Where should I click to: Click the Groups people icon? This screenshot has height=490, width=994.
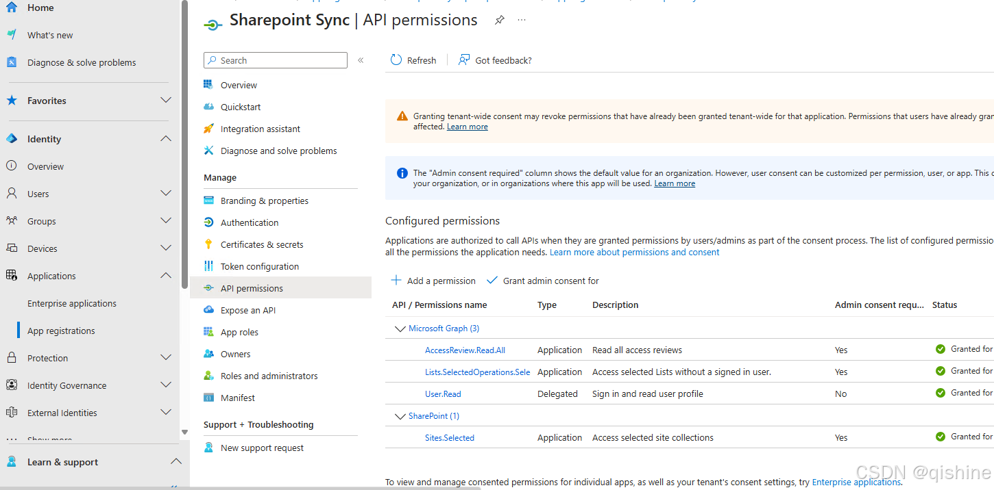click(x=11, y=221)
